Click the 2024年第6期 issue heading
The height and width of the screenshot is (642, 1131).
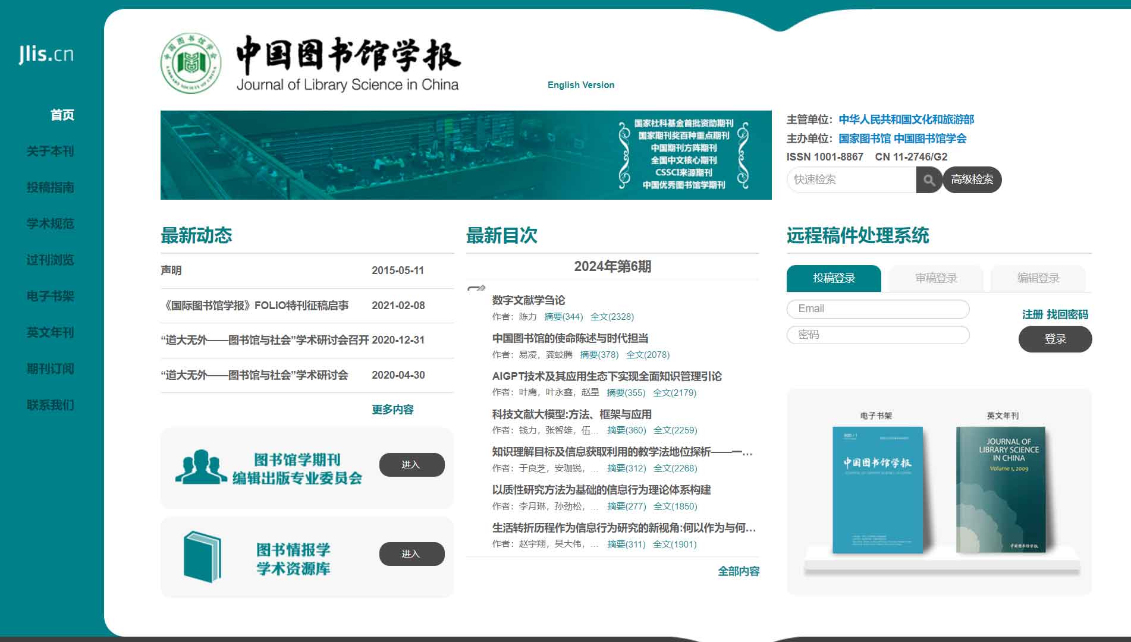(612, 266)
